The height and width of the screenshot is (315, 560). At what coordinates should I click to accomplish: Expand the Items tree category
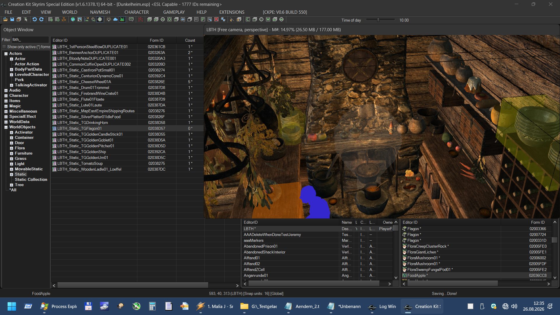[x=6, y=101]
